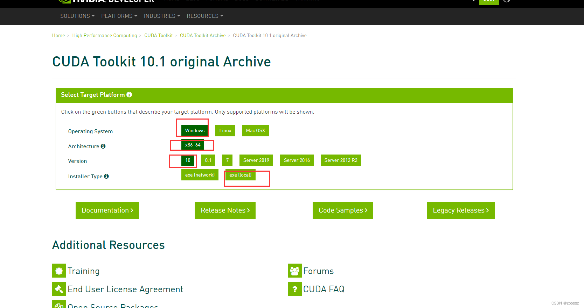Click the Training gear icon

[x=59, y=271]
